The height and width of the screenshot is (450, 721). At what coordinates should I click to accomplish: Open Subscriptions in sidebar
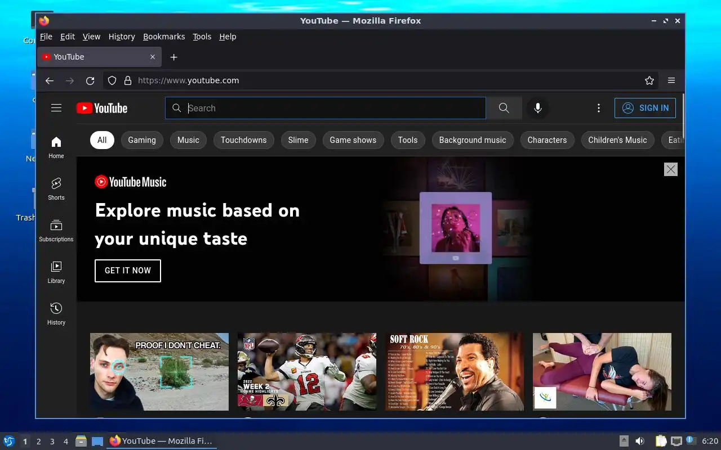[56, 231]
